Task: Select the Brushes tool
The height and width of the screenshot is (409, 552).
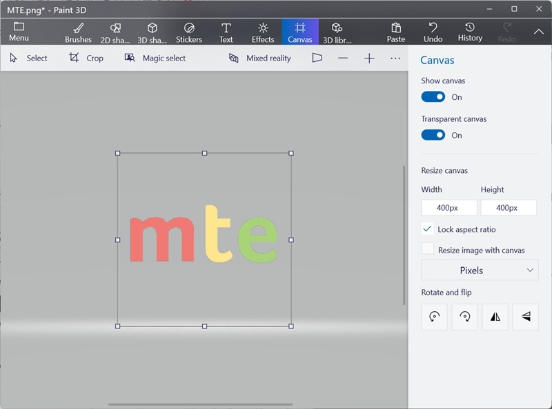Action: [x=77, y=31]
